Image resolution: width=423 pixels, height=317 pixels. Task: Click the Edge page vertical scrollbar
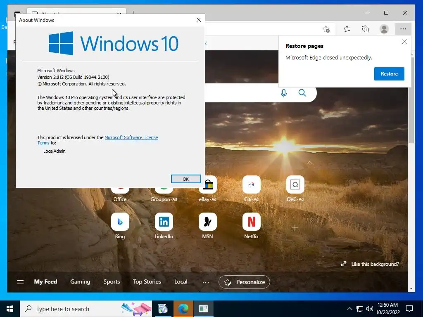[411, 100]
